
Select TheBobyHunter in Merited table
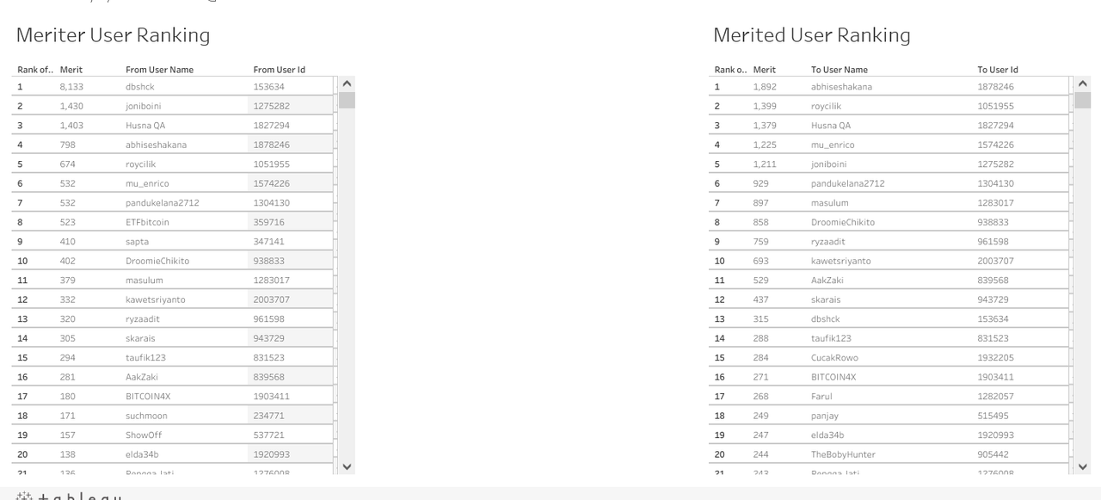(842, 454)
